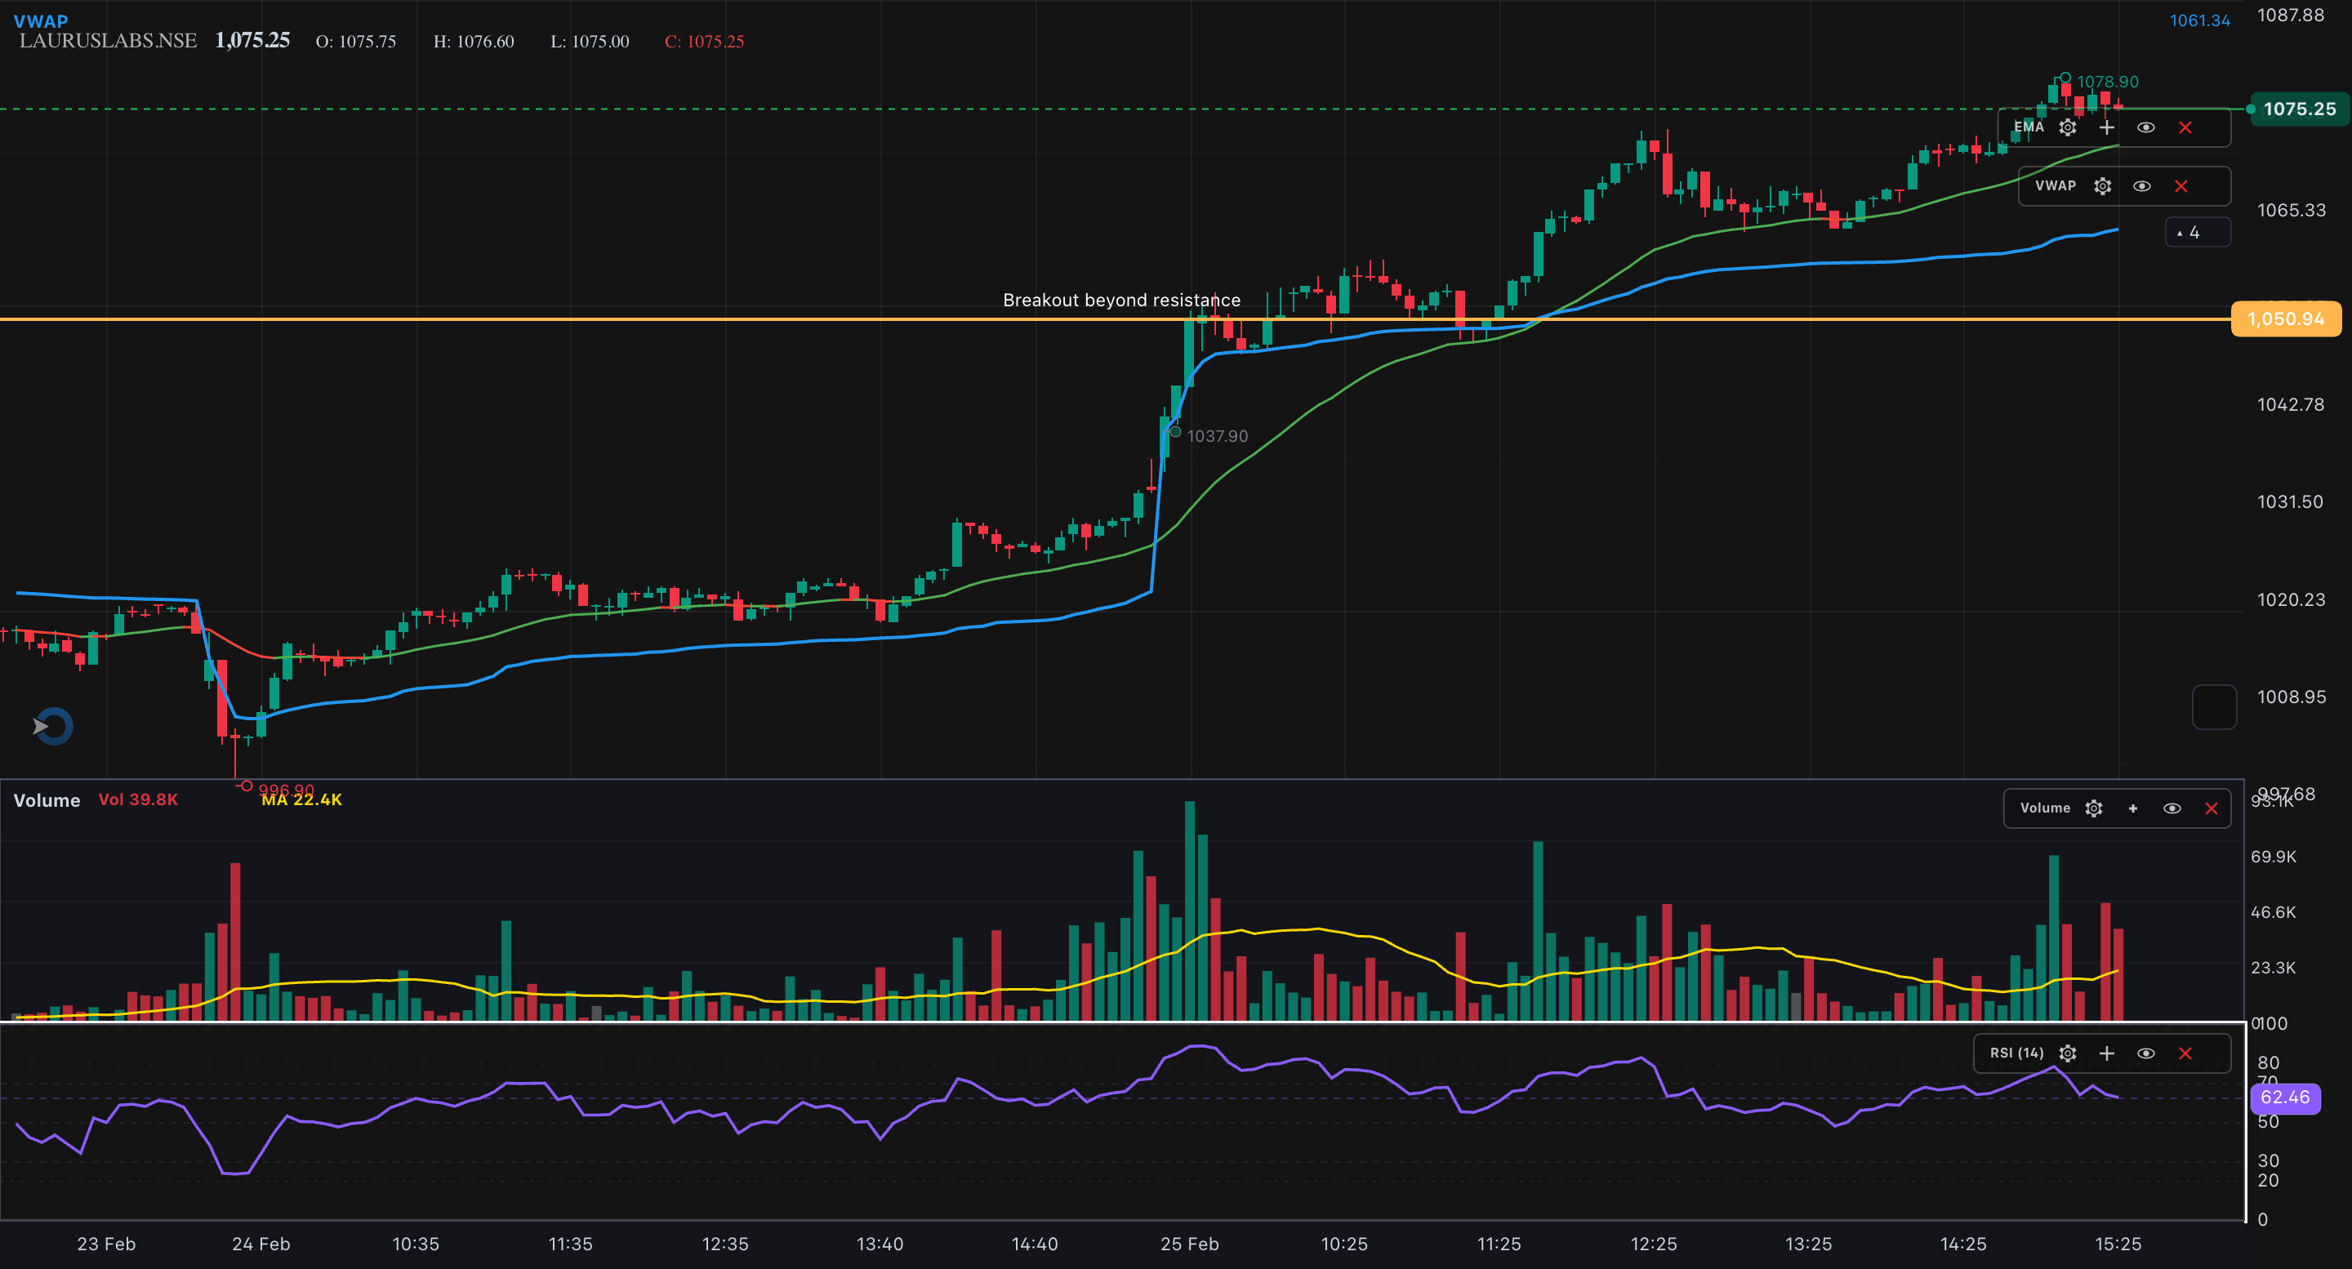This screenshot has width=2352, height=1269.
Task: Click the plus icon on the EMA panel
Action: coord(2106,127)
